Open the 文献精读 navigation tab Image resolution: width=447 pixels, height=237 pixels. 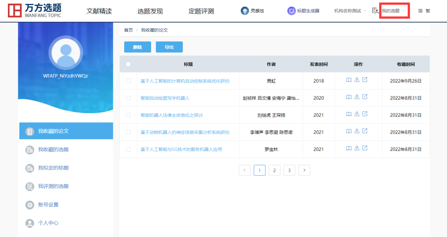click(99, 11)
